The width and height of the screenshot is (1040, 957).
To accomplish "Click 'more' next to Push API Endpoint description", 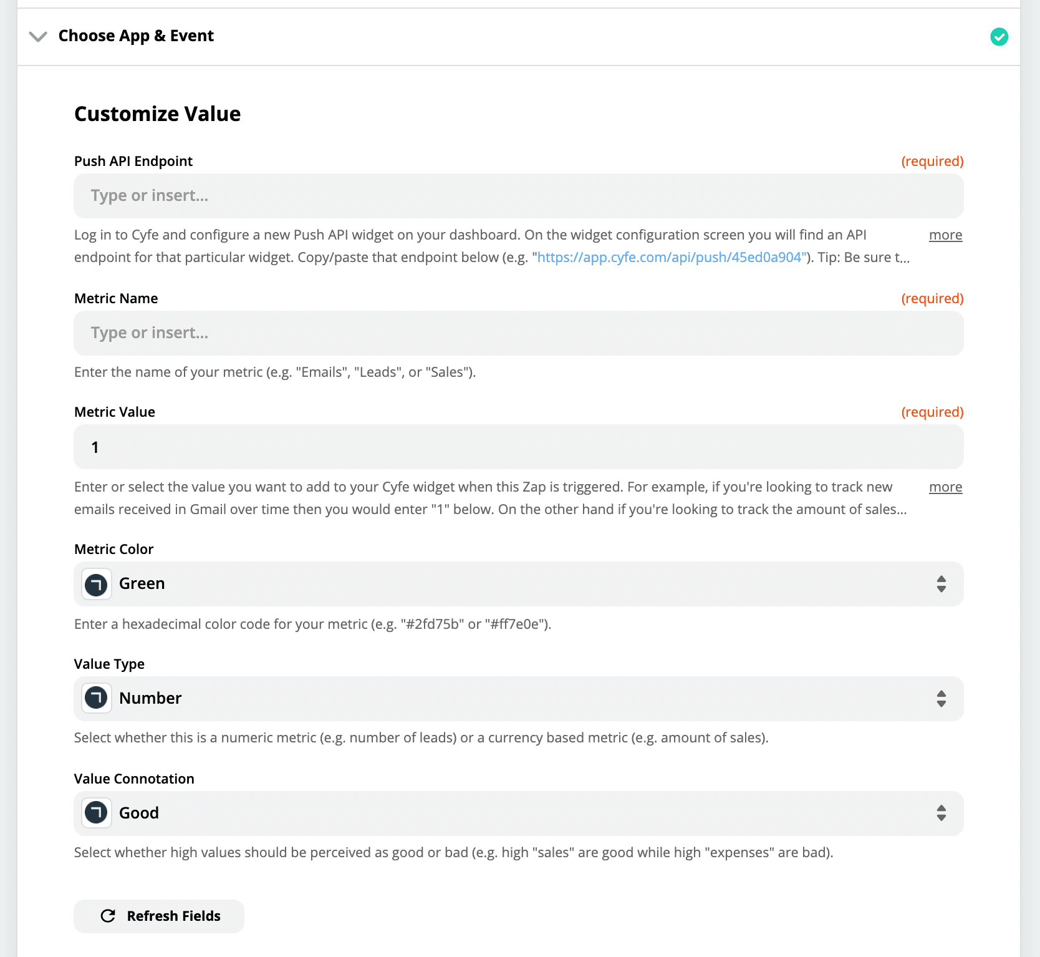I will (945, 235).
